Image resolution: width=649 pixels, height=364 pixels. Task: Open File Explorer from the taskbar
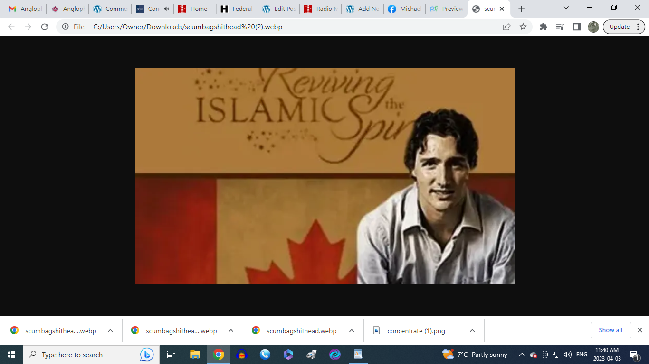tap(195, 355)
